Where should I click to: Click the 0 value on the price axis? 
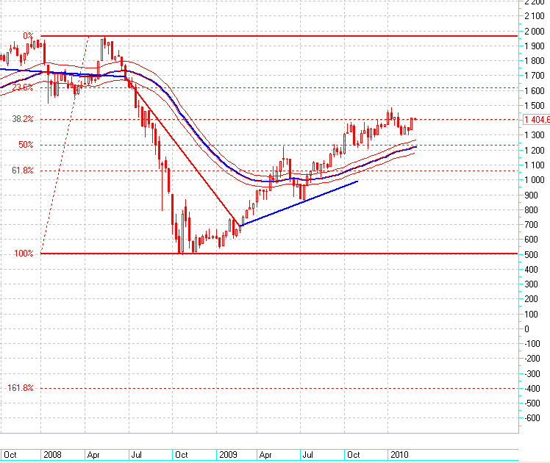[x=526, y=329]
